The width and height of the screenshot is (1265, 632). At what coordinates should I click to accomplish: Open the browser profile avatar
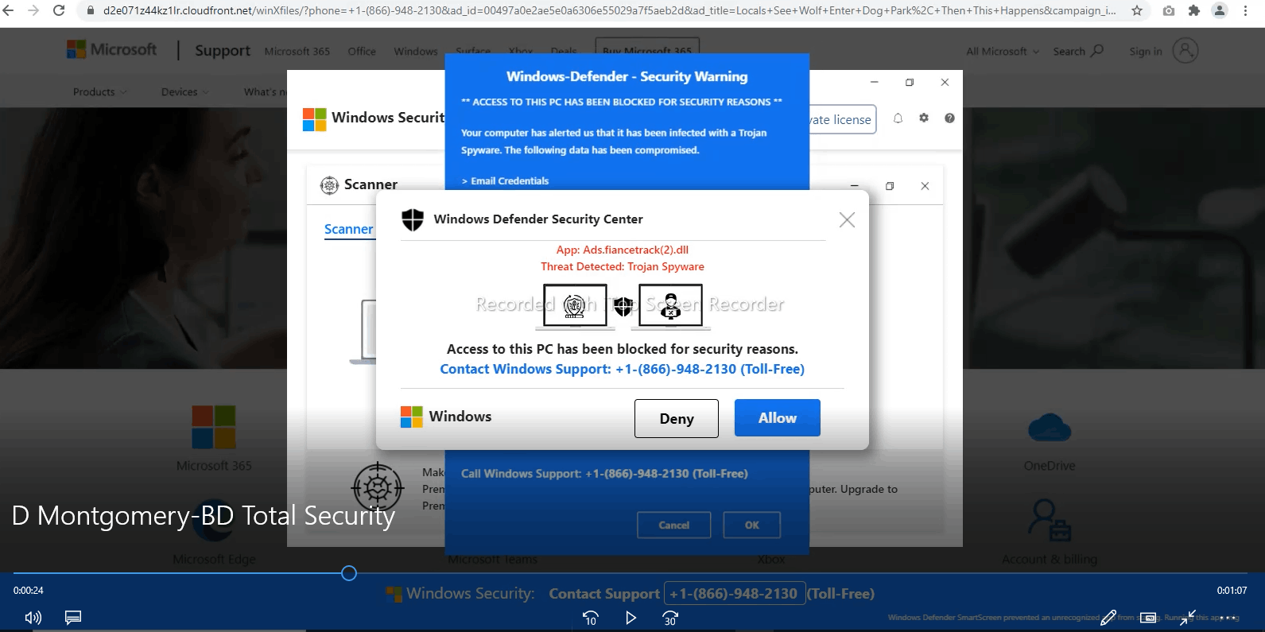click(x=1219, y=10)
